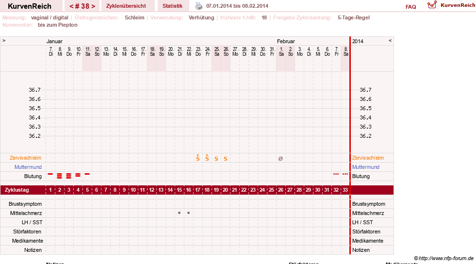
Task: Click the comment text 'bis zum Piepton'
Action: (57, 25)
